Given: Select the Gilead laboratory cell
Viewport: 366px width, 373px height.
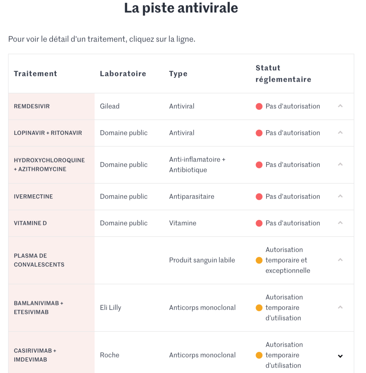Looking at the screenshot, I should click(110, 106).
